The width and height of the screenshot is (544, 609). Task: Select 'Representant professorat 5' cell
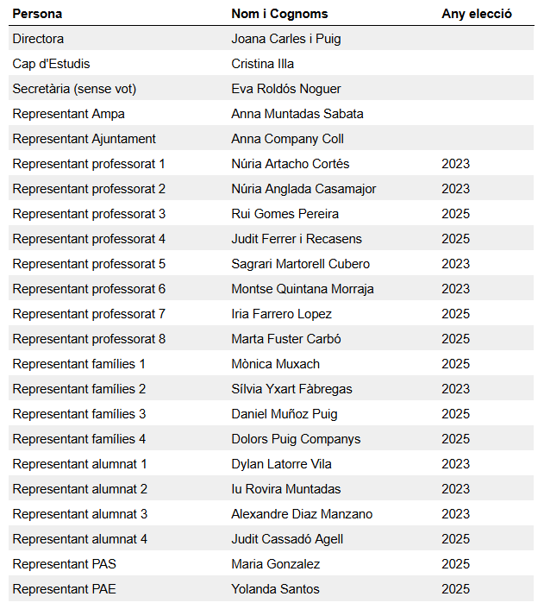(89, 264)
